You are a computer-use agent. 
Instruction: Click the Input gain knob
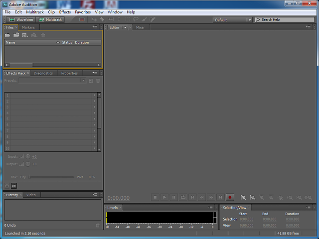[x=28, y=156]
